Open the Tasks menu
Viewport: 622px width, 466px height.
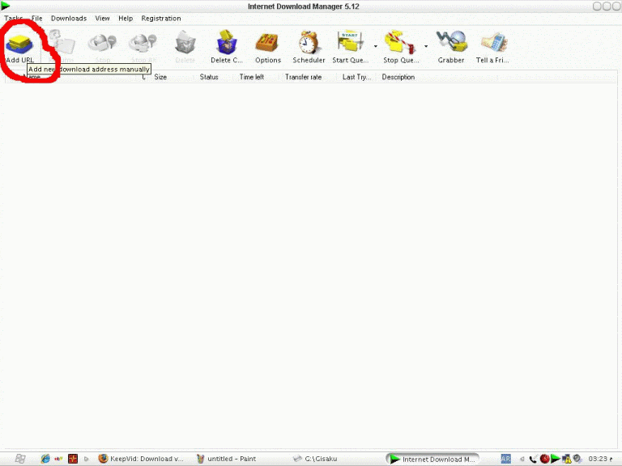click(x=13, y=18)
